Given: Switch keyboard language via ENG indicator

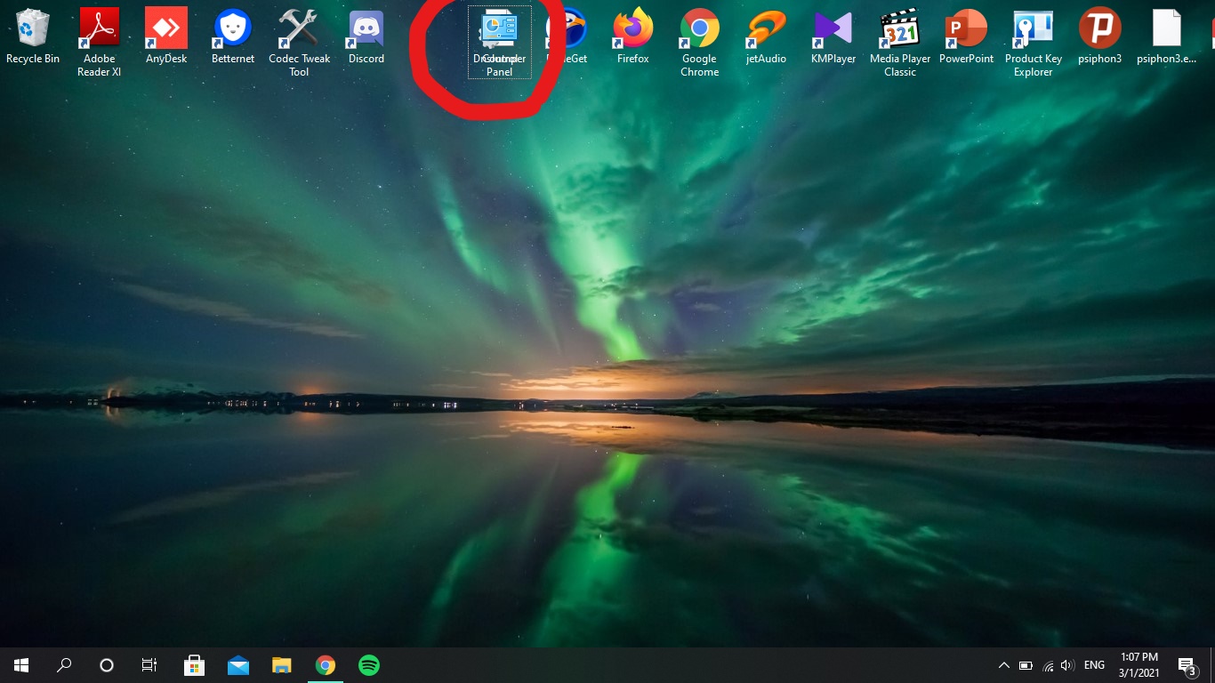Looking at the screenshot, I should point(1094,664).
